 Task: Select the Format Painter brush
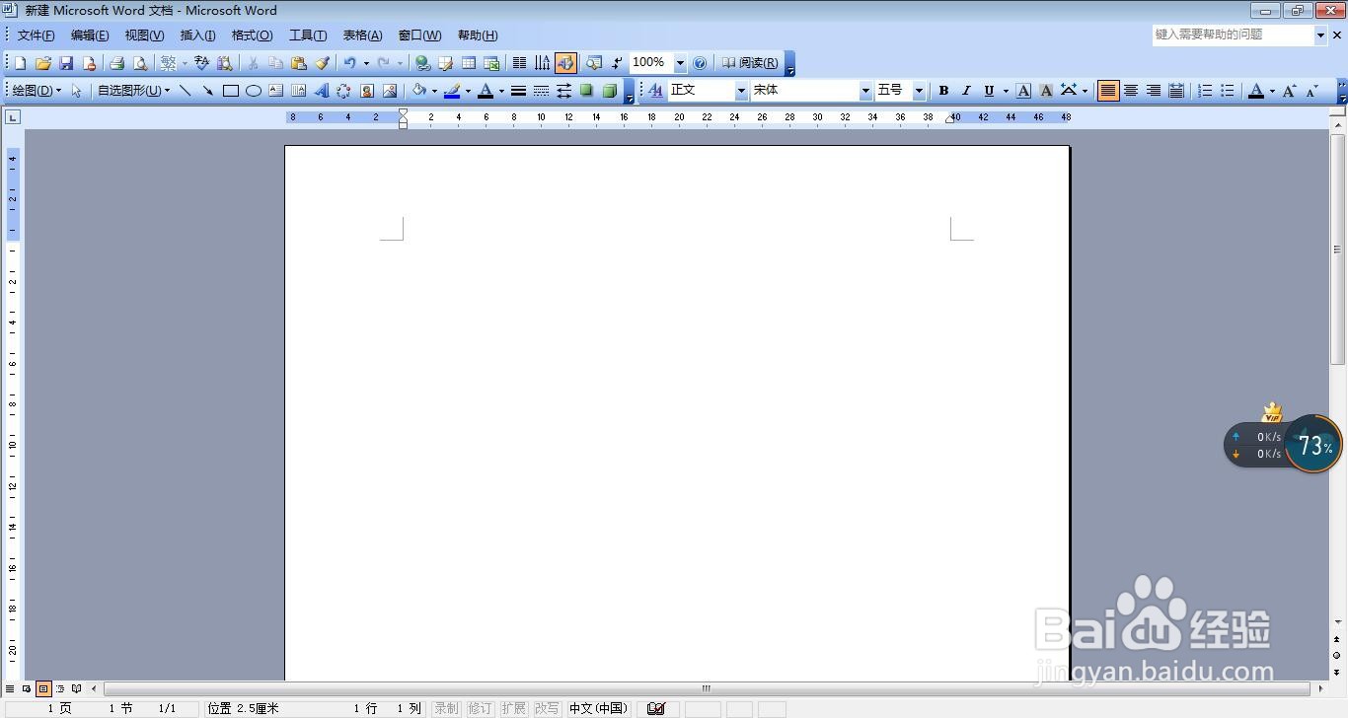322,63
